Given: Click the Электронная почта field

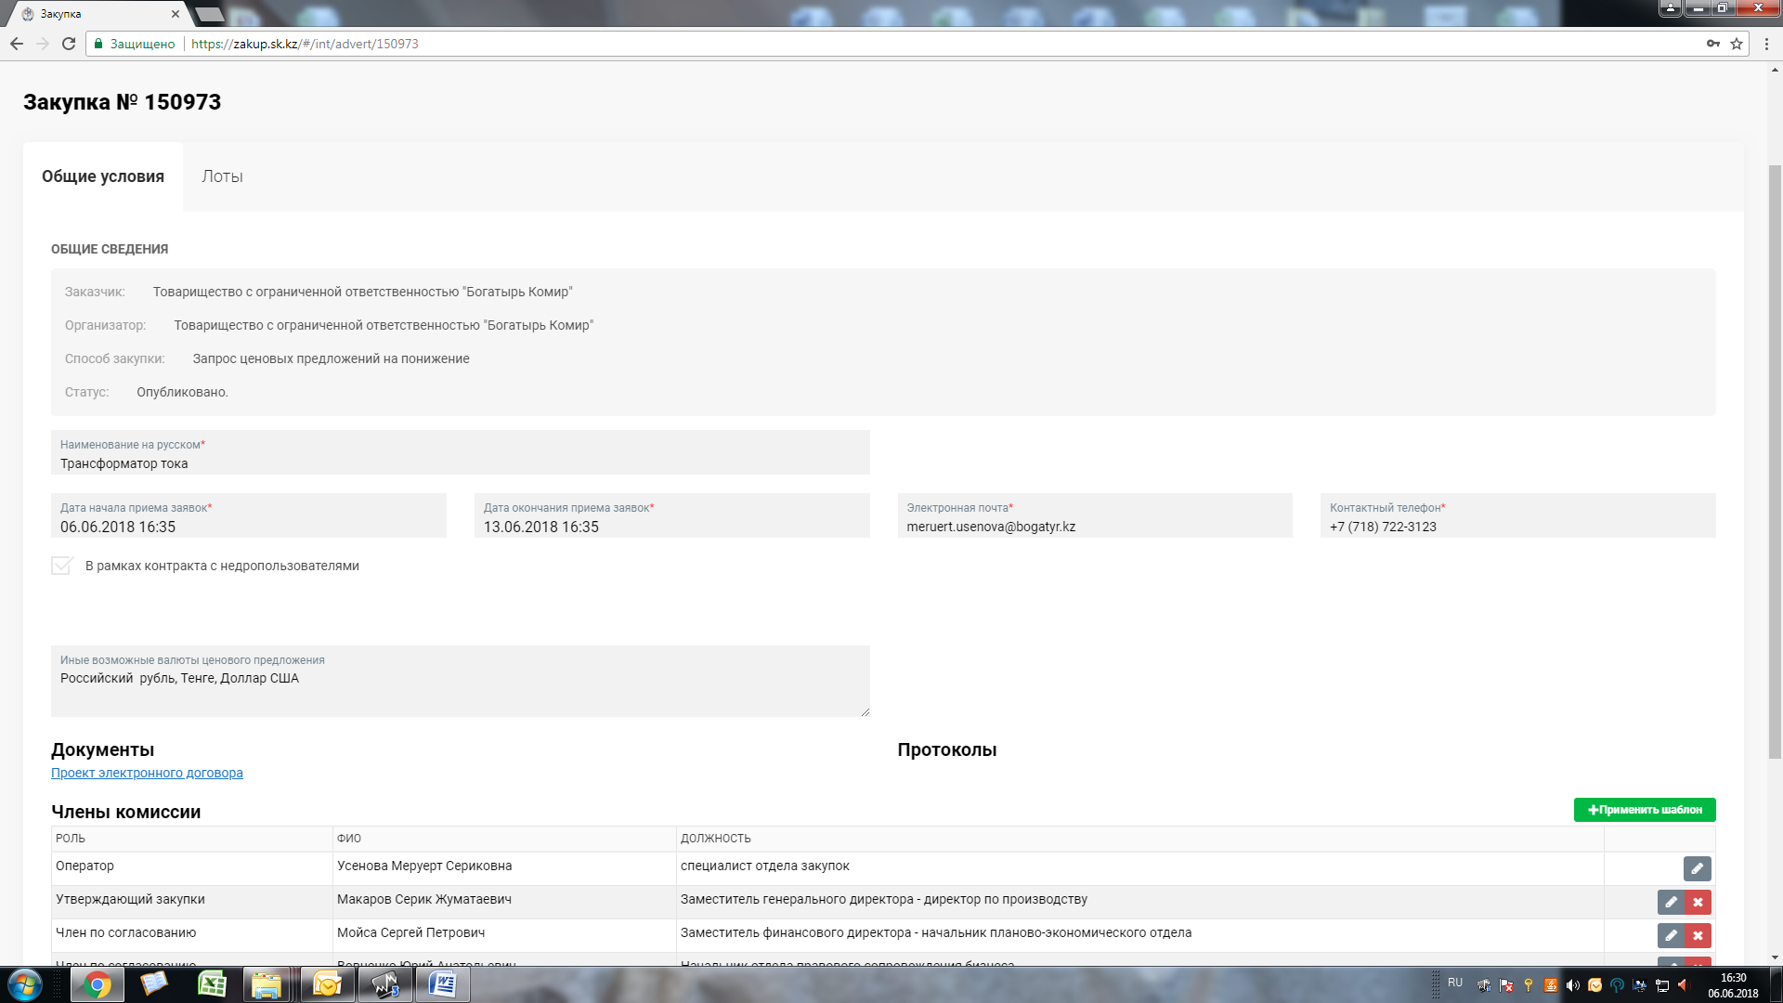Looking at the screenshot, I should pos(1095,515).
